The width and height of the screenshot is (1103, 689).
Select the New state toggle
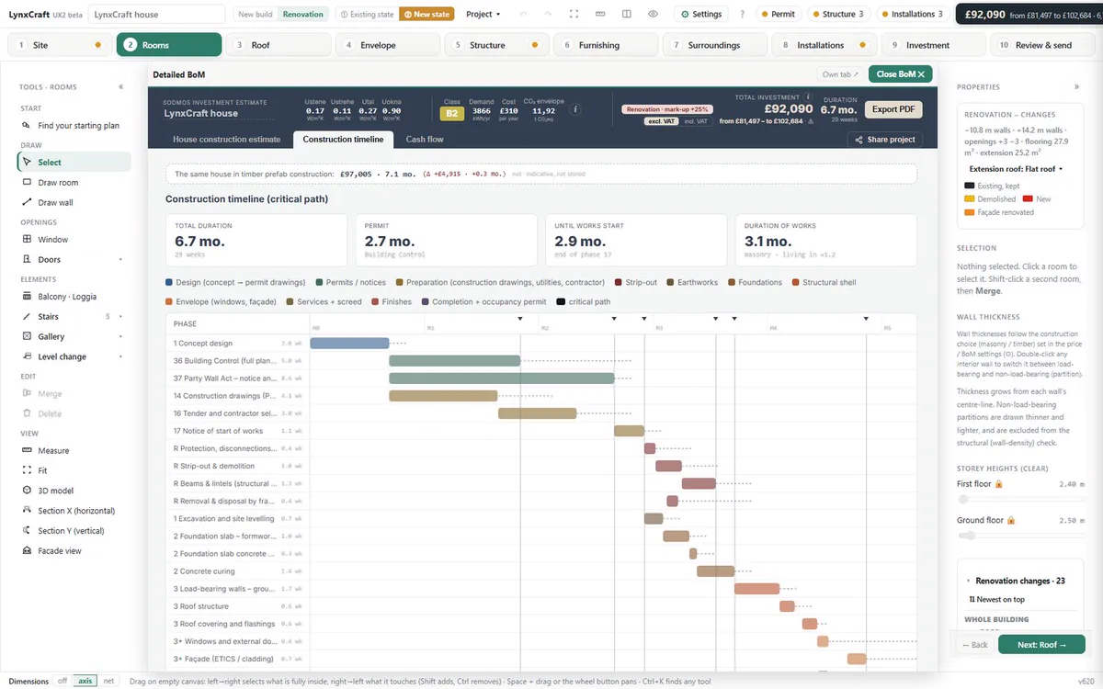426,15
